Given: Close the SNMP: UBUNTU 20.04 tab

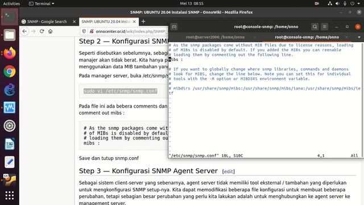Looking at the screenshot, I should pyautogui.click(x=134, y=22).
